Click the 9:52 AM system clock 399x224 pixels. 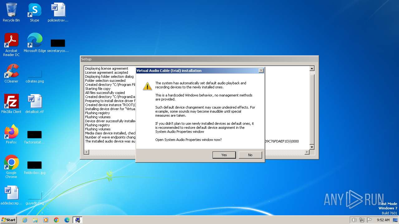(x=383, y=220)
